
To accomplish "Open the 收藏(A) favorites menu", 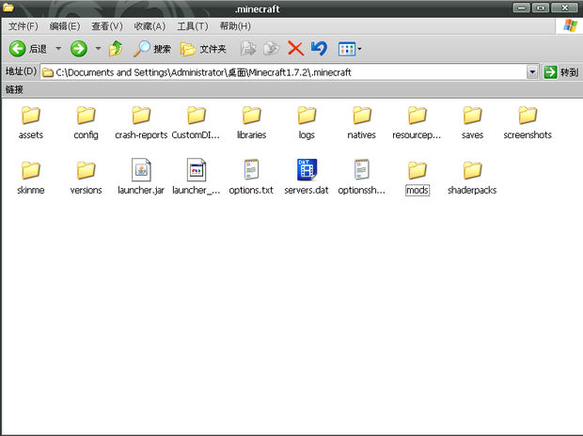I will pos(150,26).
